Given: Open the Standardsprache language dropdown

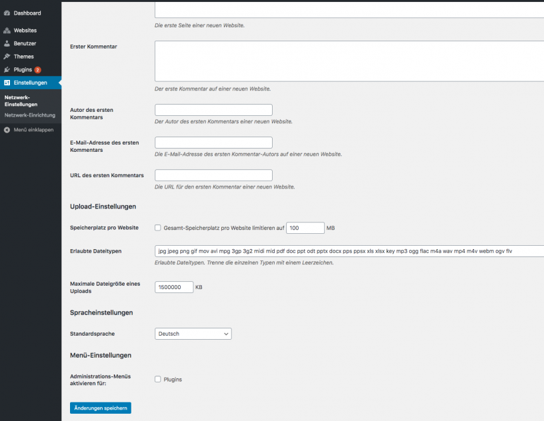Looking at the screenshot, I should point(193,334).
